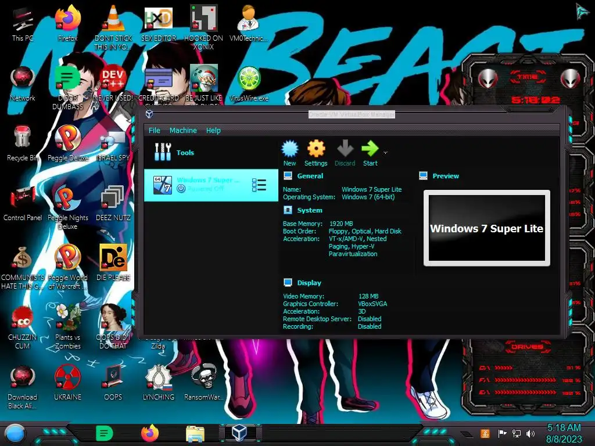595x446 pixels.
Task: Click the Windows 7 Super Lite preview thumbnail
Action: click(487, 228)
